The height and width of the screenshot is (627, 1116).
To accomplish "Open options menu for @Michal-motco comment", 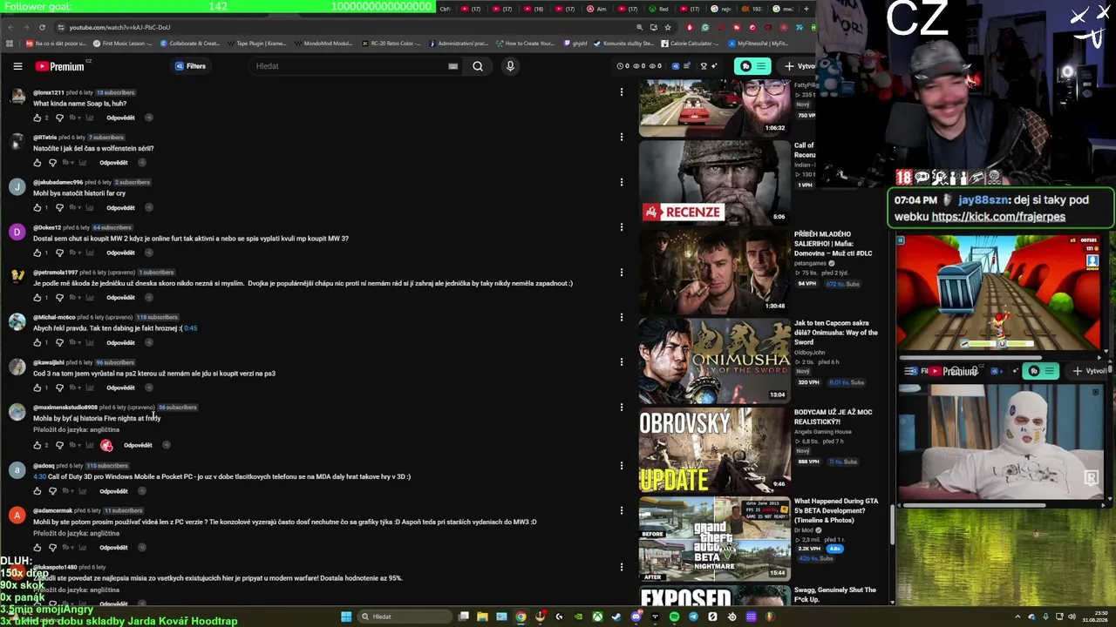I will pyautogui.click(x=622, y=317).
